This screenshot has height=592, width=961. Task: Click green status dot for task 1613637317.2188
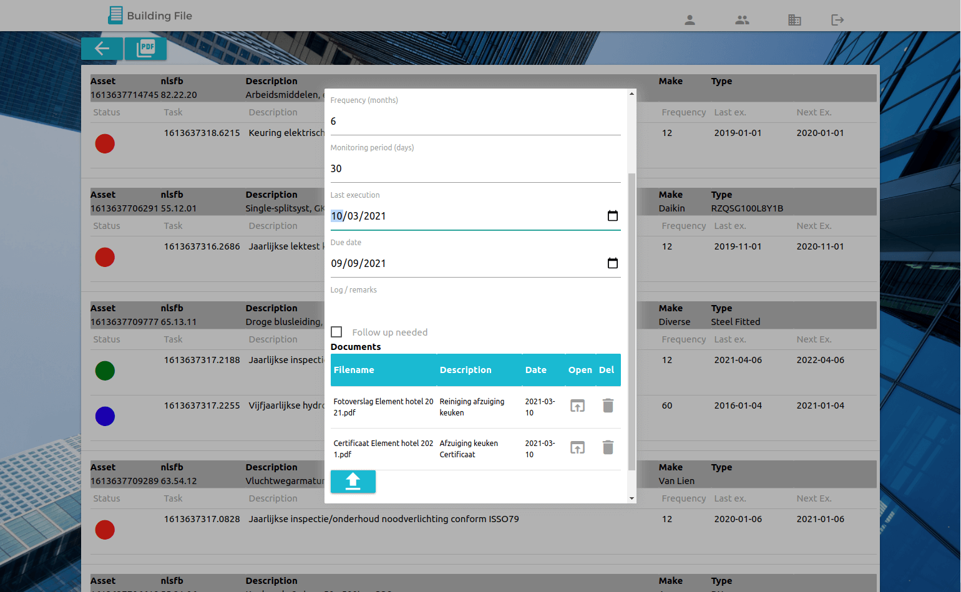pyautogui.click(x=105, y=371)
